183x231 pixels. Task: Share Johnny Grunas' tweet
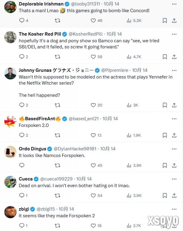pyautogui.click(x=174, y=105)
